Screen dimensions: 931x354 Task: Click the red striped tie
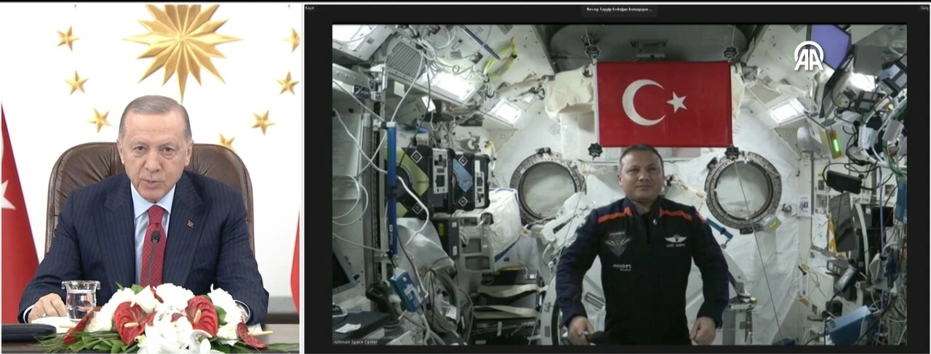[154, 247]
